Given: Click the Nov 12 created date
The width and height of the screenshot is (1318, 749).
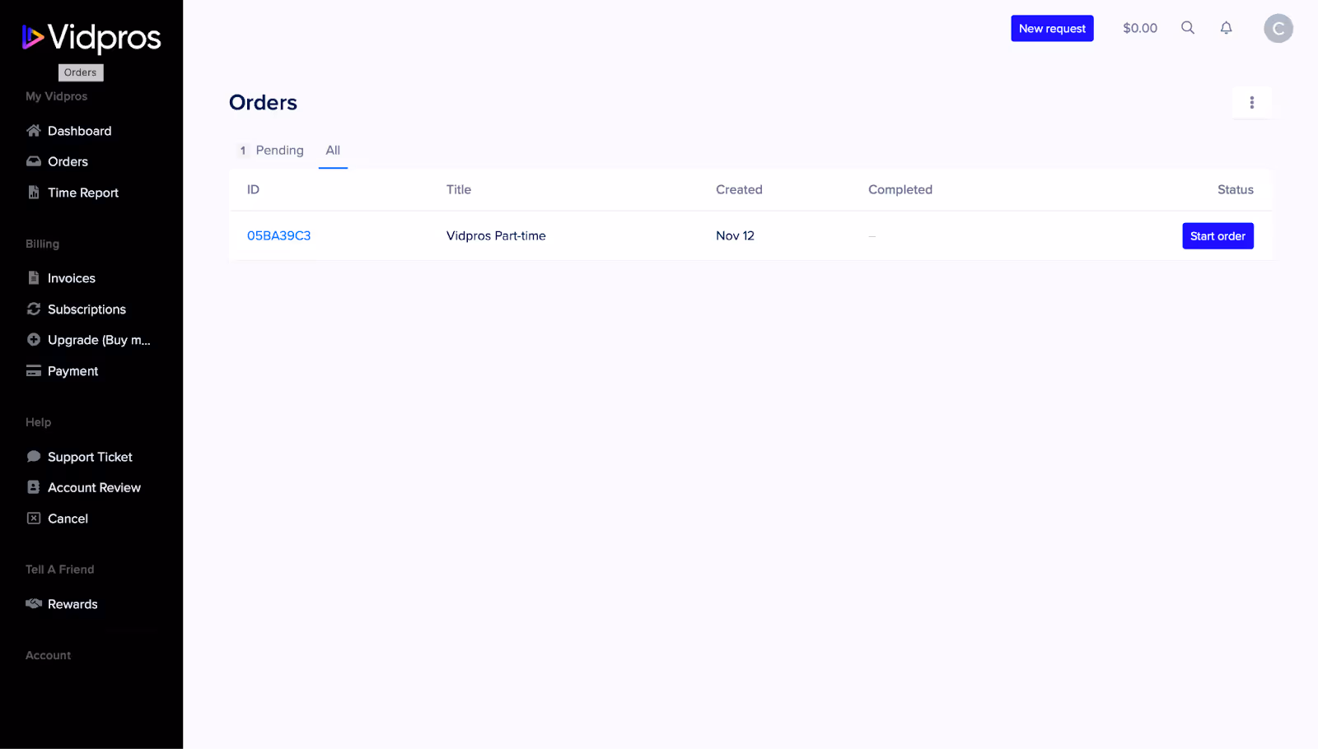Looking at the screenshot, I should 735,235.
